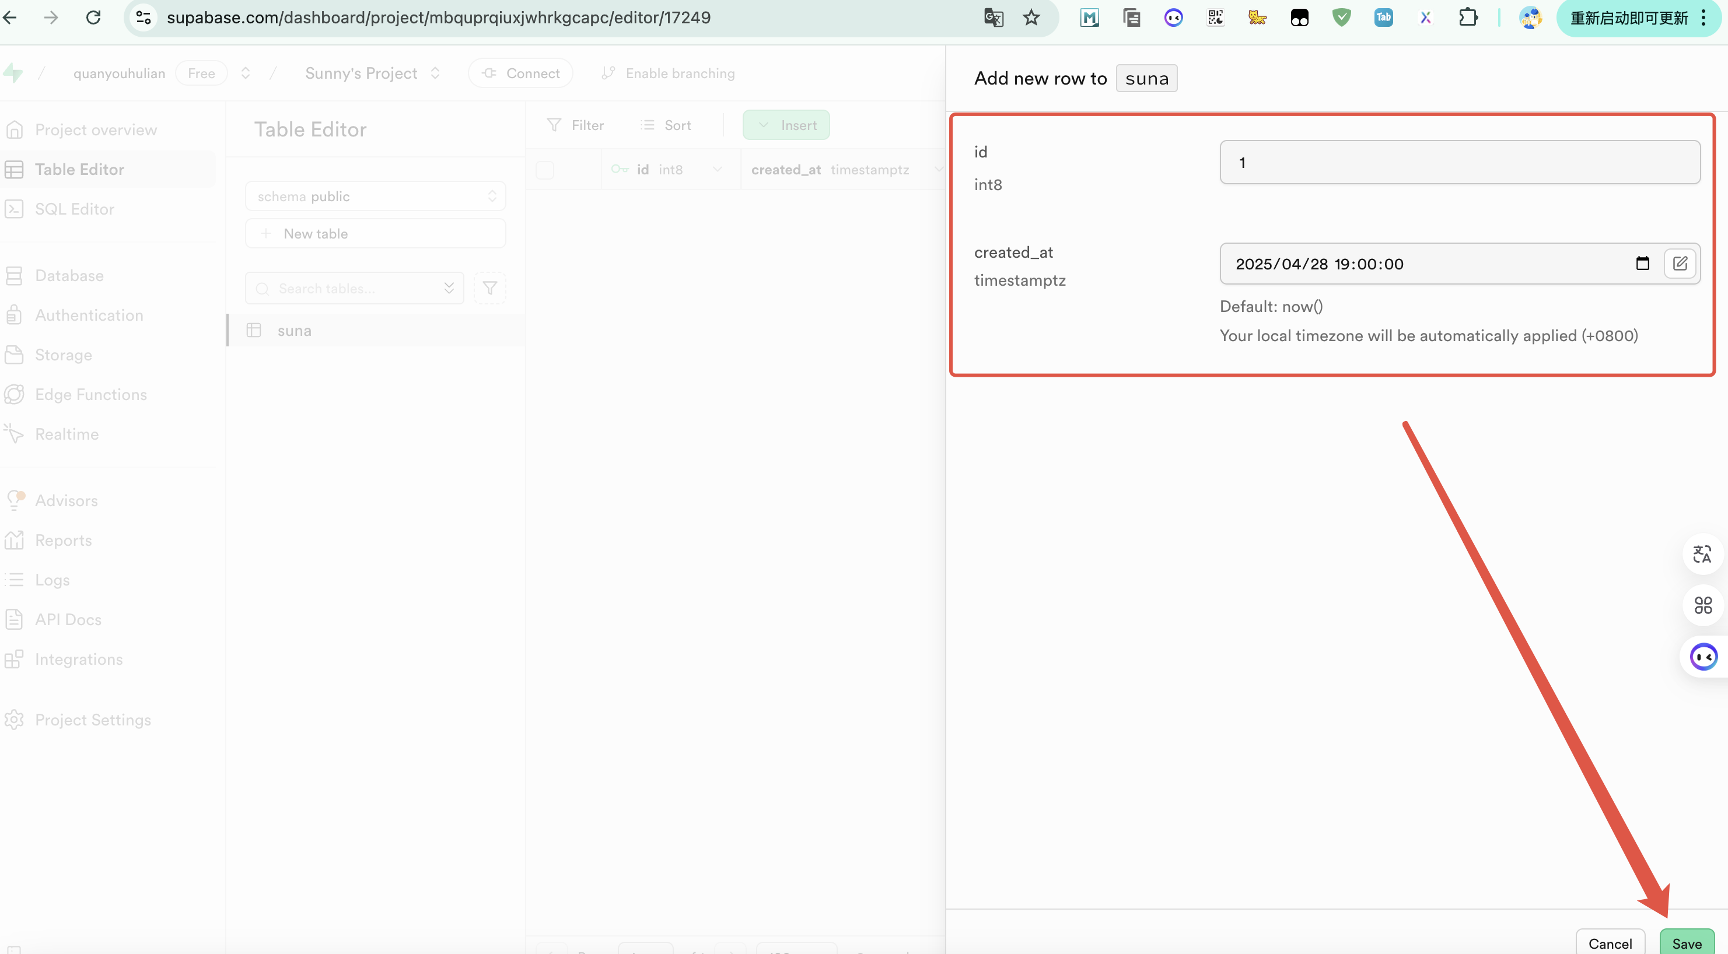Bookmark this page with the star icon
The image size is (1728, 954).
1031,17
